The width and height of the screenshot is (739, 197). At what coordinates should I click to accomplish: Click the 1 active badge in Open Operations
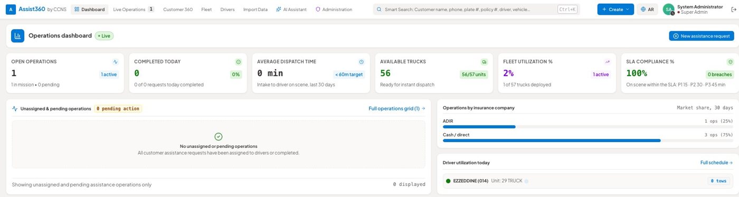pyautogui.click(x=109, y=74)
